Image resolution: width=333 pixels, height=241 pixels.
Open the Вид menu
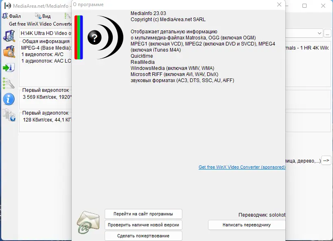coord(43,16)
